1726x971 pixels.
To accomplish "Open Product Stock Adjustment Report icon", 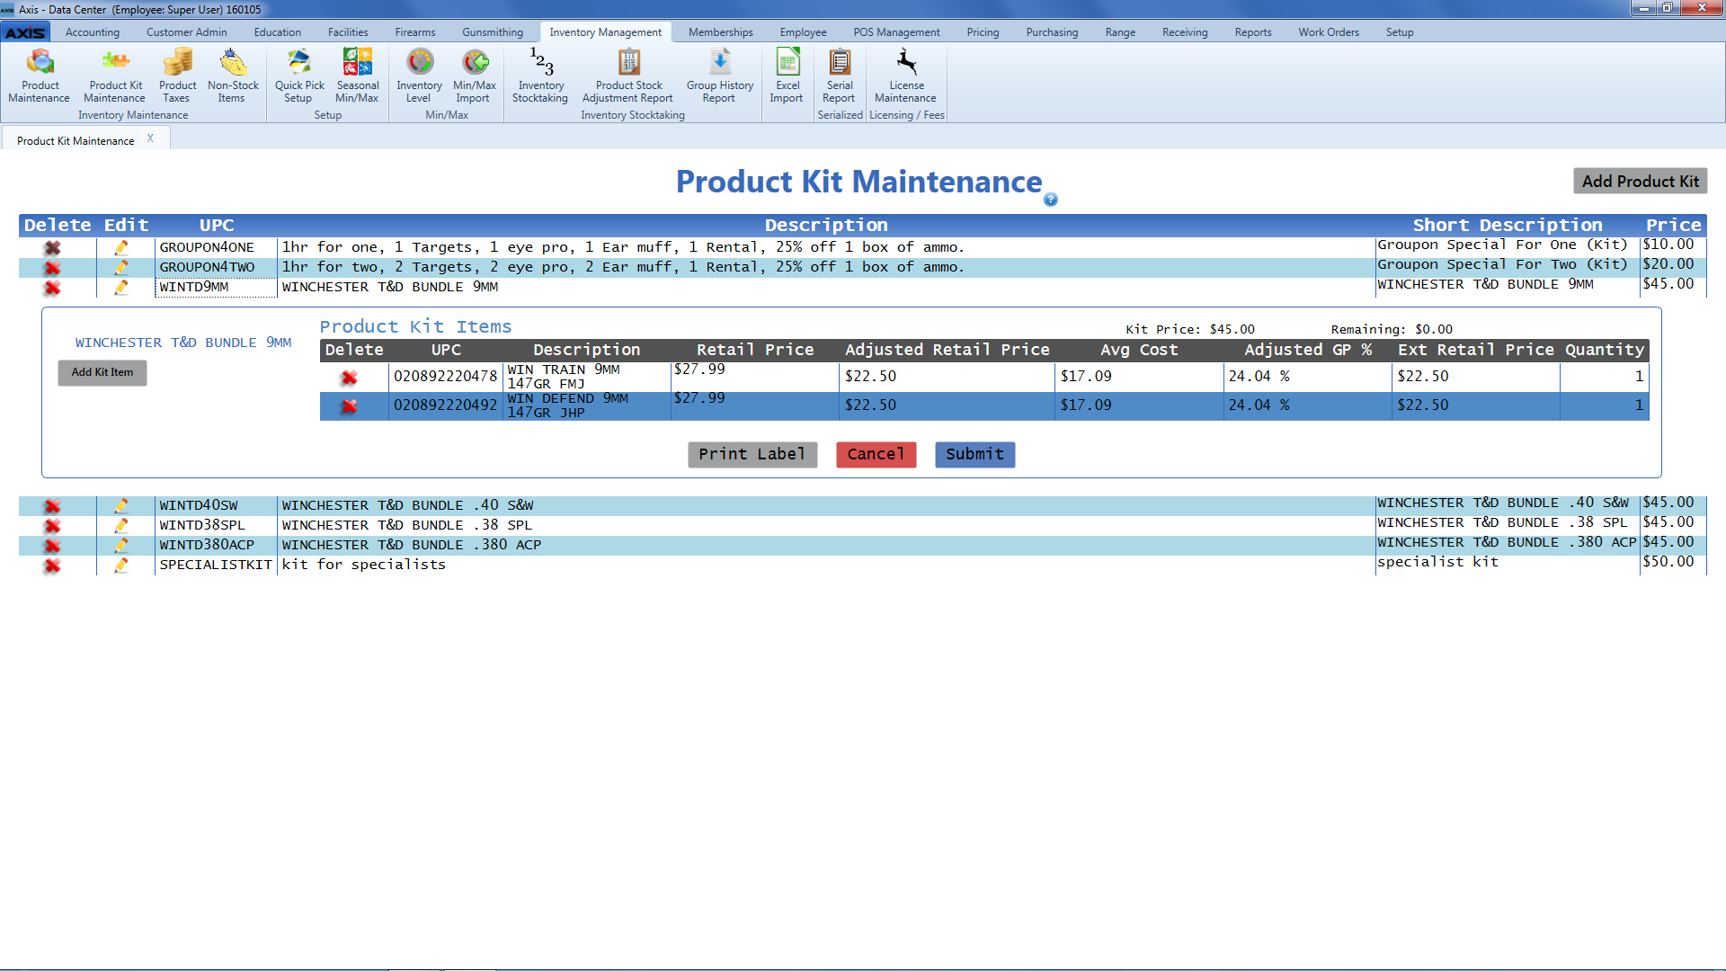I will (x=628, y=76).
